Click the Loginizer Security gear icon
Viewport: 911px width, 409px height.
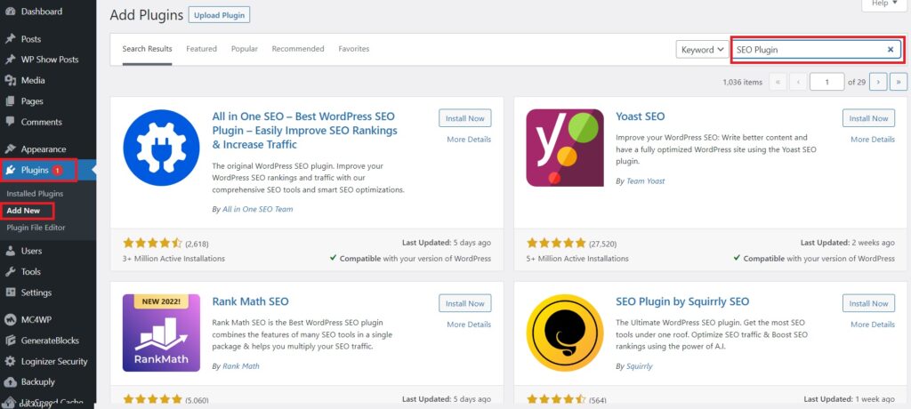(x=10, y=361)
